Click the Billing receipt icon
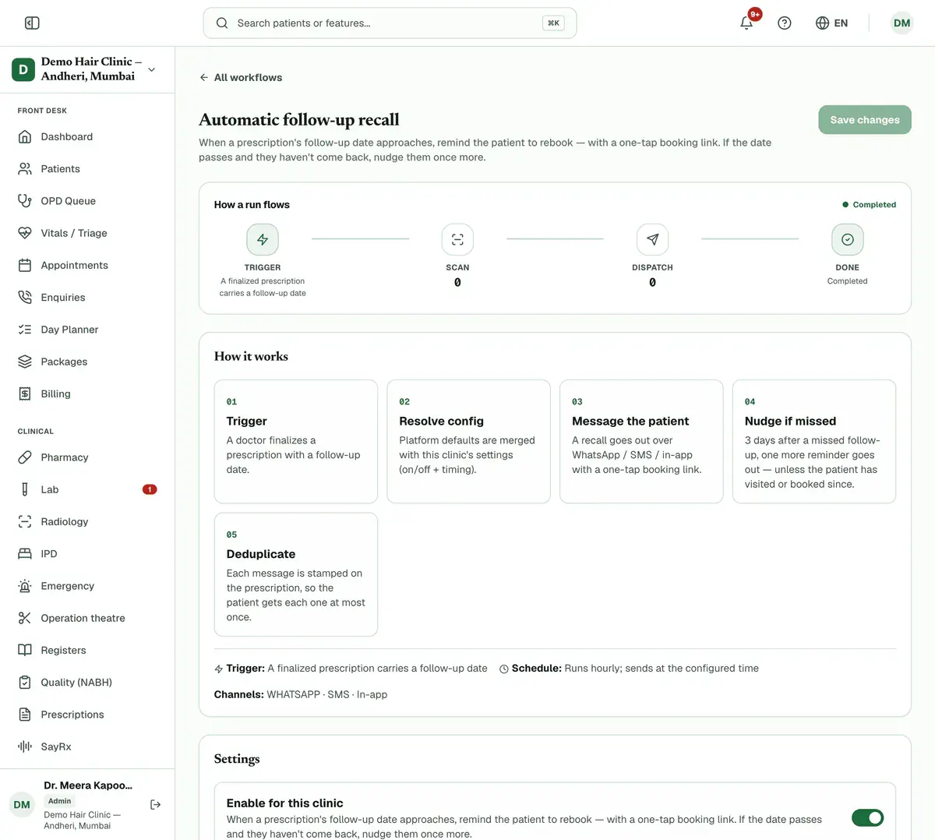Screen dimensions: 935x840 25,394
